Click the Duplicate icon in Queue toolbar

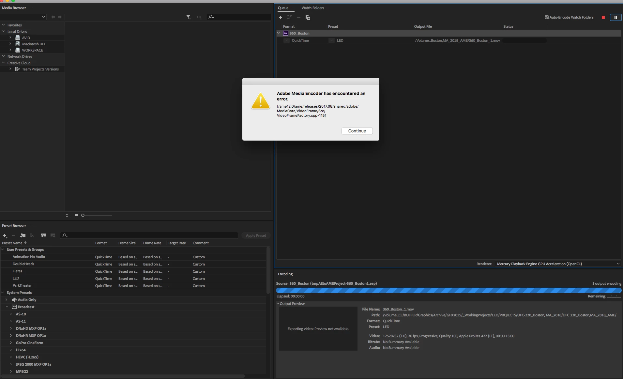point(308,18)
